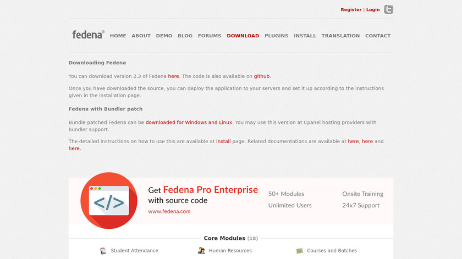Image resolution: width=462 pixels, height=259 pixels.
Task: Select the DOWNLOAD menu item
Action: point(243,36)
